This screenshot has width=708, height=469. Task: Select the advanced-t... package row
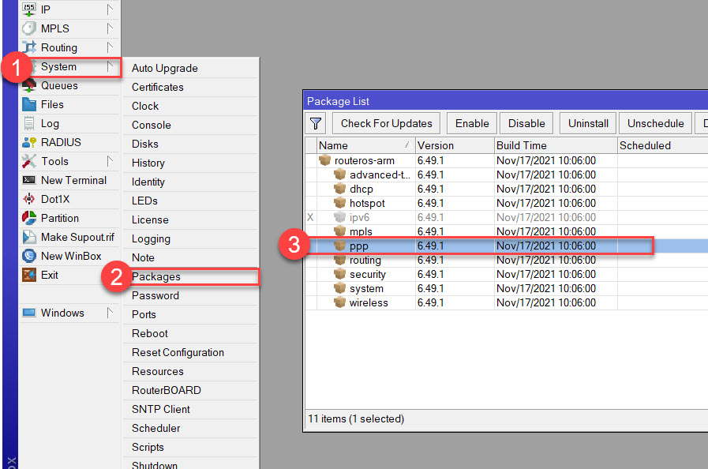tap(507, 174)
